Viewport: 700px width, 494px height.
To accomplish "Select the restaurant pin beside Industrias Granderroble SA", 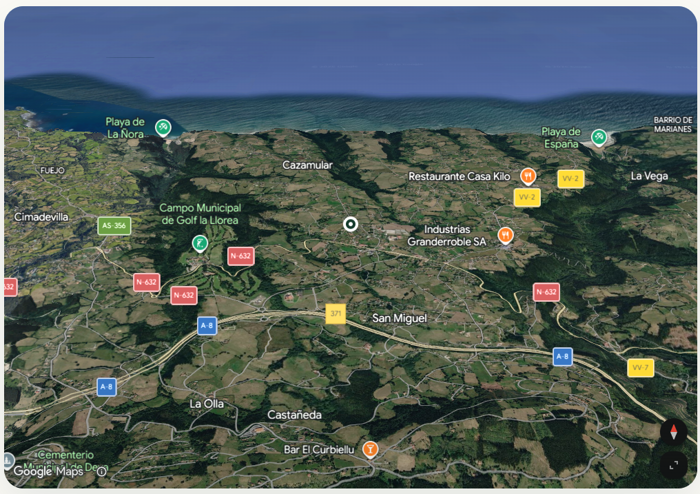I will pos(505,235).
